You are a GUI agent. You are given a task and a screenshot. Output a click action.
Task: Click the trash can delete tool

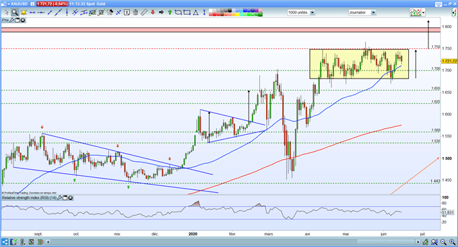tap(135, 13)
